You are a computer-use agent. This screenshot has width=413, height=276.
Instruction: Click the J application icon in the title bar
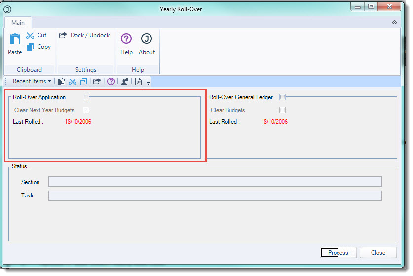(x=7, y=10)
